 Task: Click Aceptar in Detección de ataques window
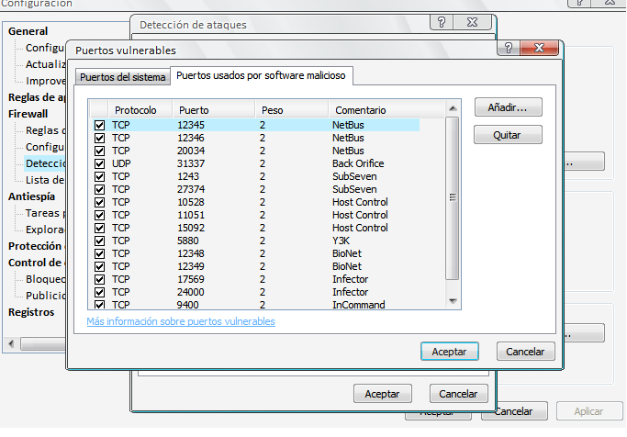coord(382,394)
